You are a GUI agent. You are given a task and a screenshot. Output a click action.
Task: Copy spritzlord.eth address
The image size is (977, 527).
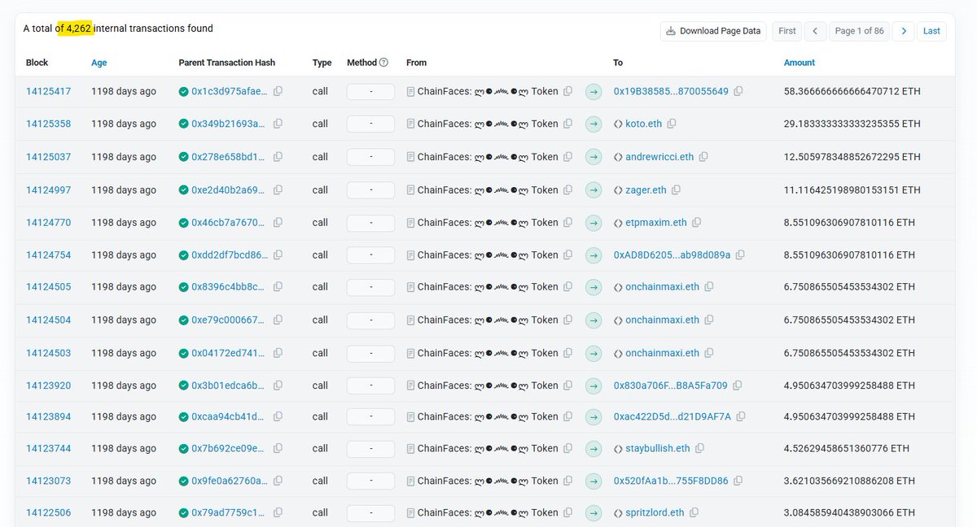point(694,513)
